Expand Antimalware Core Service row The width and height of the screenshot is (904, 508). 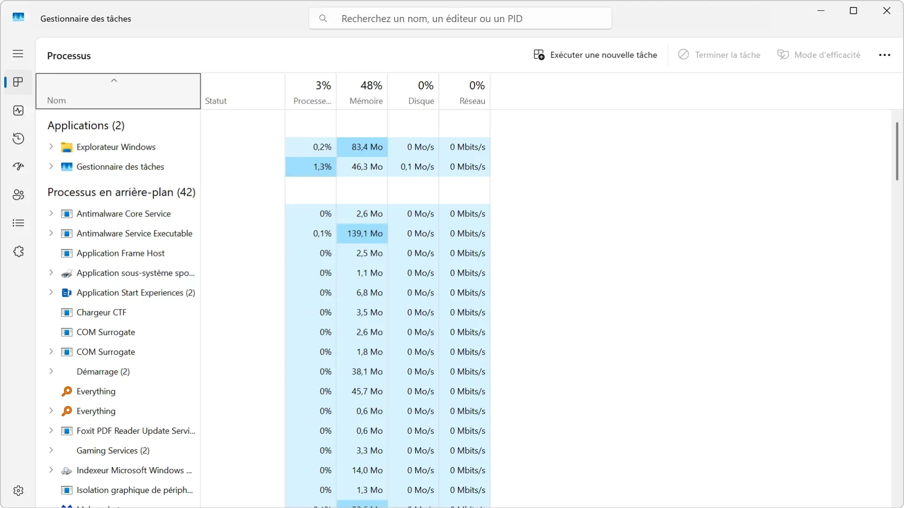(x=51, y=214)
